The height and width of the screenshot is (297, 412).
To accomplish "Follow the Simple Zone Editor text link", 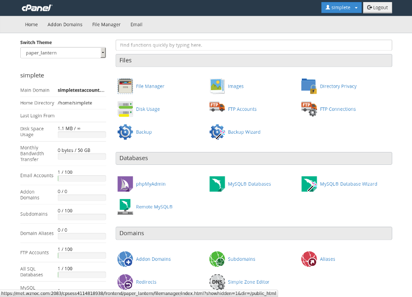I will click(248, 282).
